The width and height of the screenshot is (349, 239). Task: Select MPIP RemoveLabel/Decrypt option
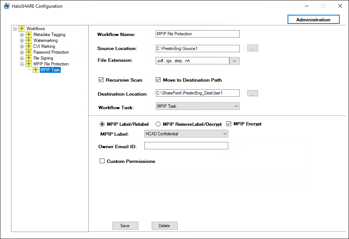[x=158, y=124]
